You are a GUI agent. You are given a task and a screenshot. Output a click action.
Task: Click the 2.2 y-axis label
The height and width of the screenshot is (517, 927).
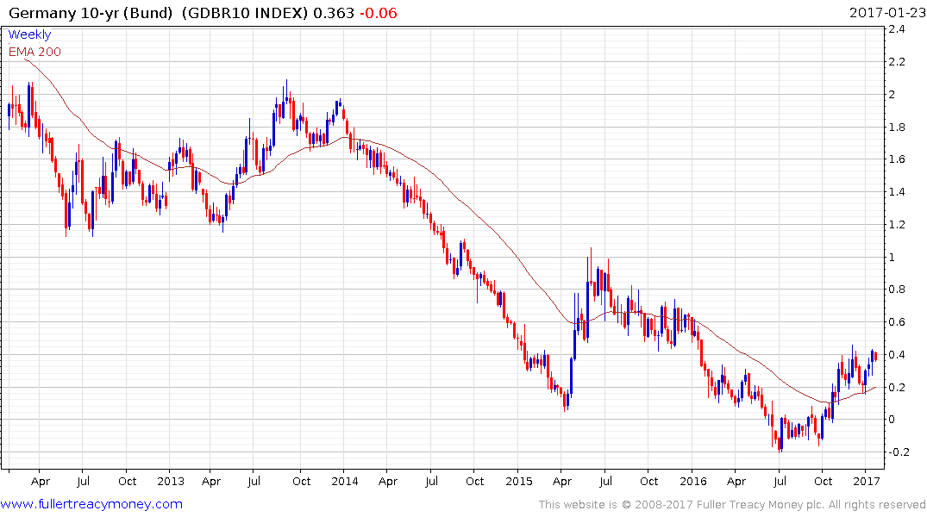point(896,61)
